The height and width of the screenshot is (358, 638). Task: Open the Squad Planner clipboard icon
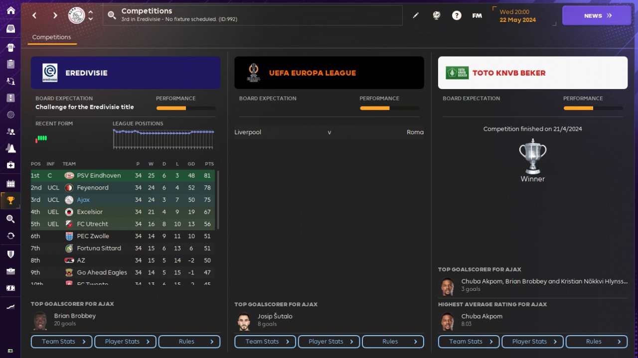point(10,64)
